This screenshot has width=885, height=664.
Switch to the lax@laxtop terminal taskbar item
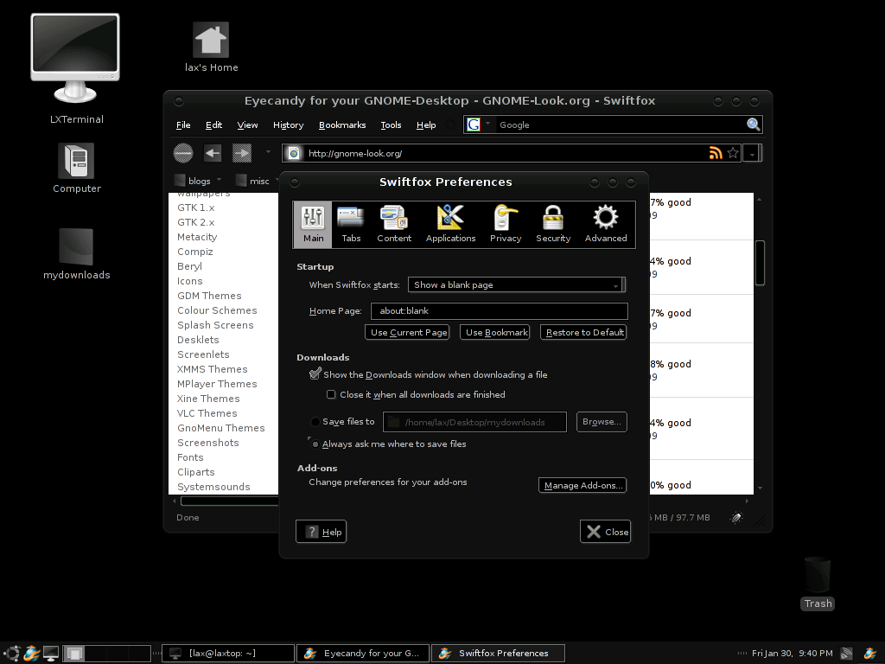click(x=228, y=654)
